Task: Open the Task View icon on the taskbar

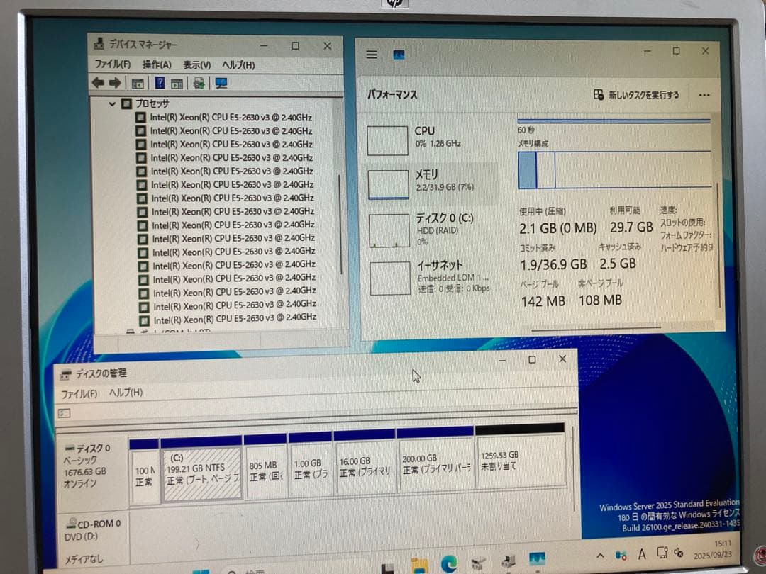Action: 389,568
